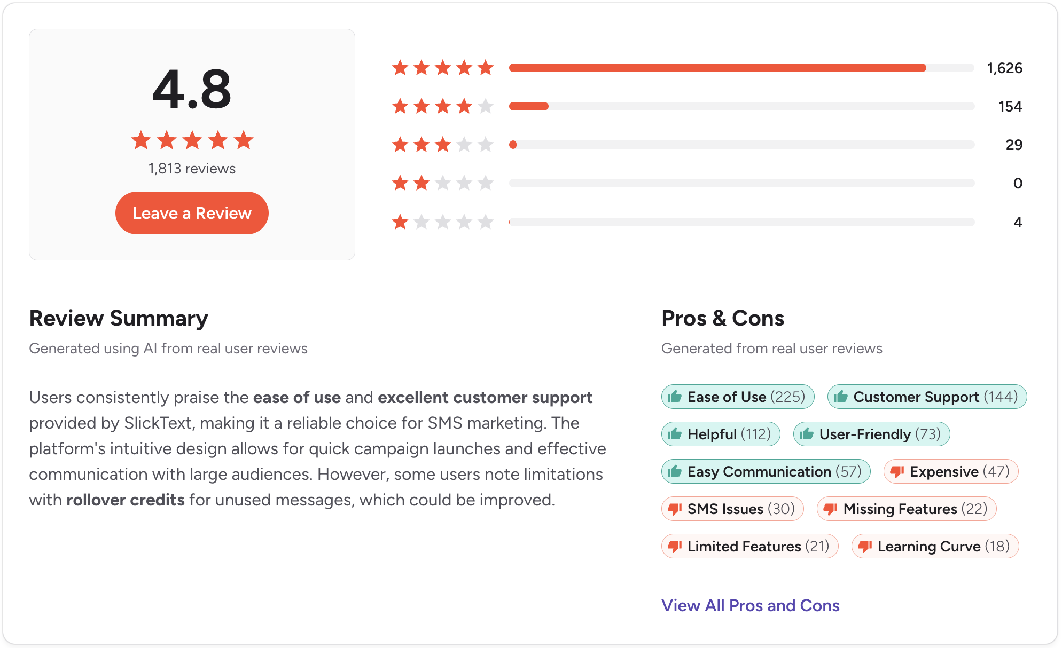Click the thumbs-down icon on SMS Issues
Screen dimensions: 1062x648
[674, 509]
